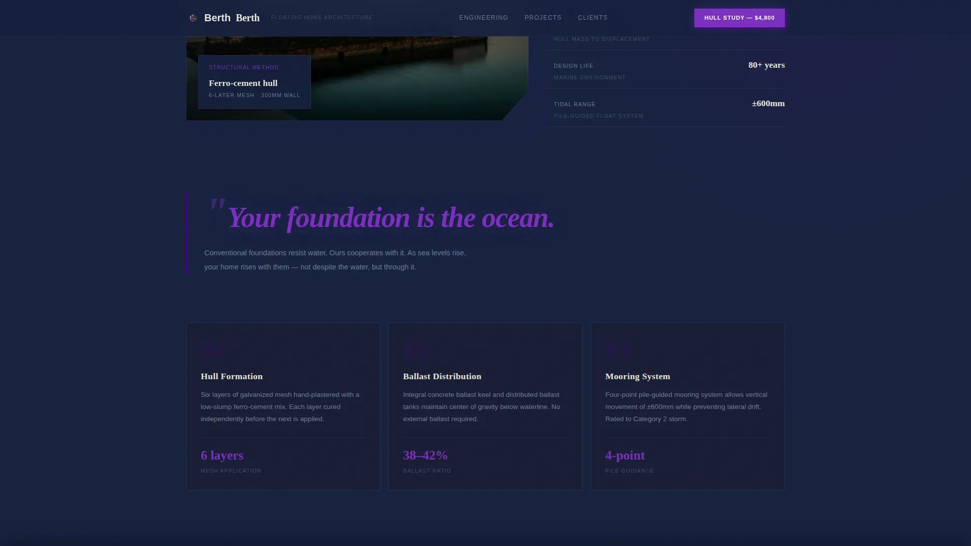Click the Pile Guidance label

630,471
